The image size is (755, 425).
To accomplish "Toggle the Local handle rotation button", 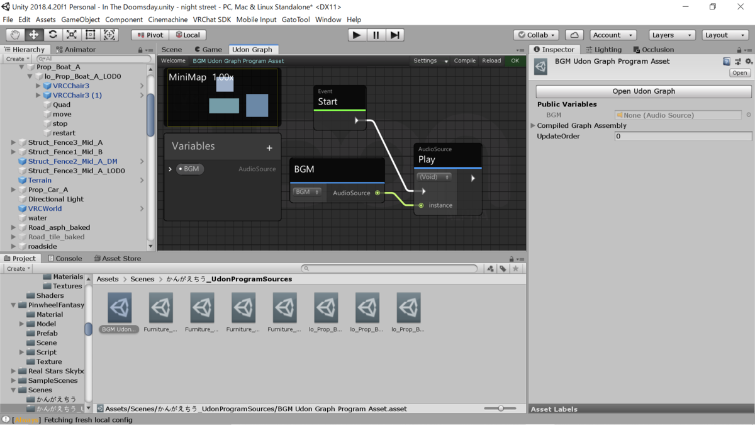I will pos(188,35).
